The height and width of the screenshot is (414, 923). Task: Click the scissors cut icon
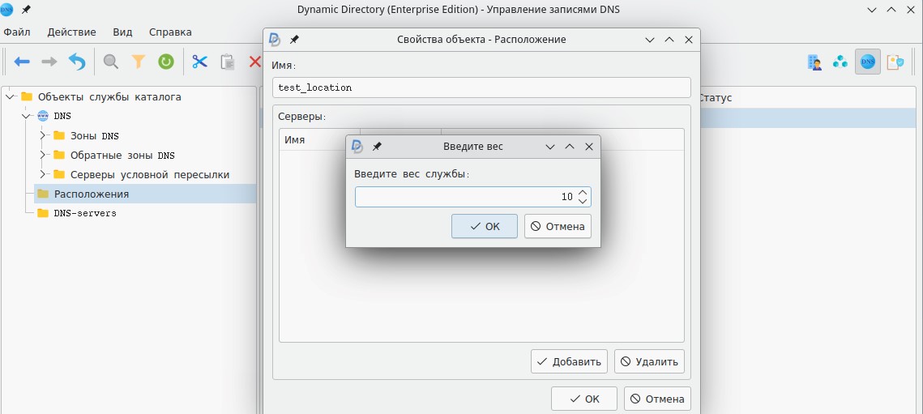coord(199,62)
